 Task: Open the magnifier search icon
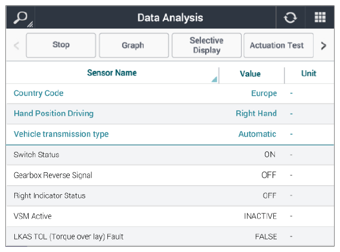21,17
